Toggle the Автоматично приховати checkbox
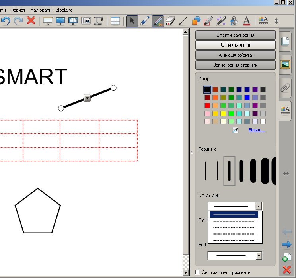This screenshot has width=296, height=278. (197, 272)
